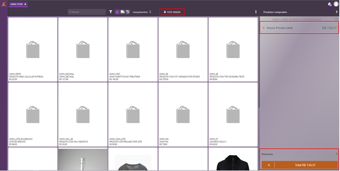Click the 'R$ 379,00' price
The width and height of the screenshot is (340, 171).
164,79
